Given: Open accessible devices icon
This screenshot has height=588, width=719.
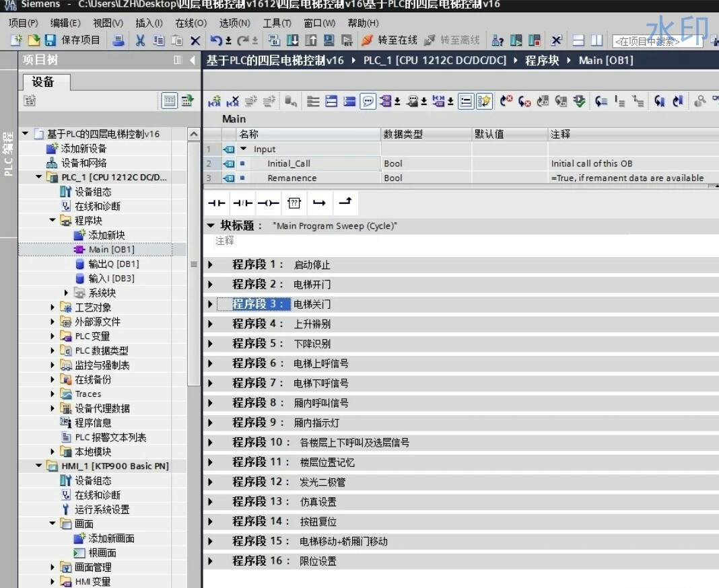Looking at the screenshot, I should point(498,40).
